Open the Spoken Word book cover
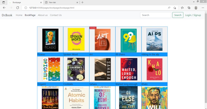 (76, 39)
